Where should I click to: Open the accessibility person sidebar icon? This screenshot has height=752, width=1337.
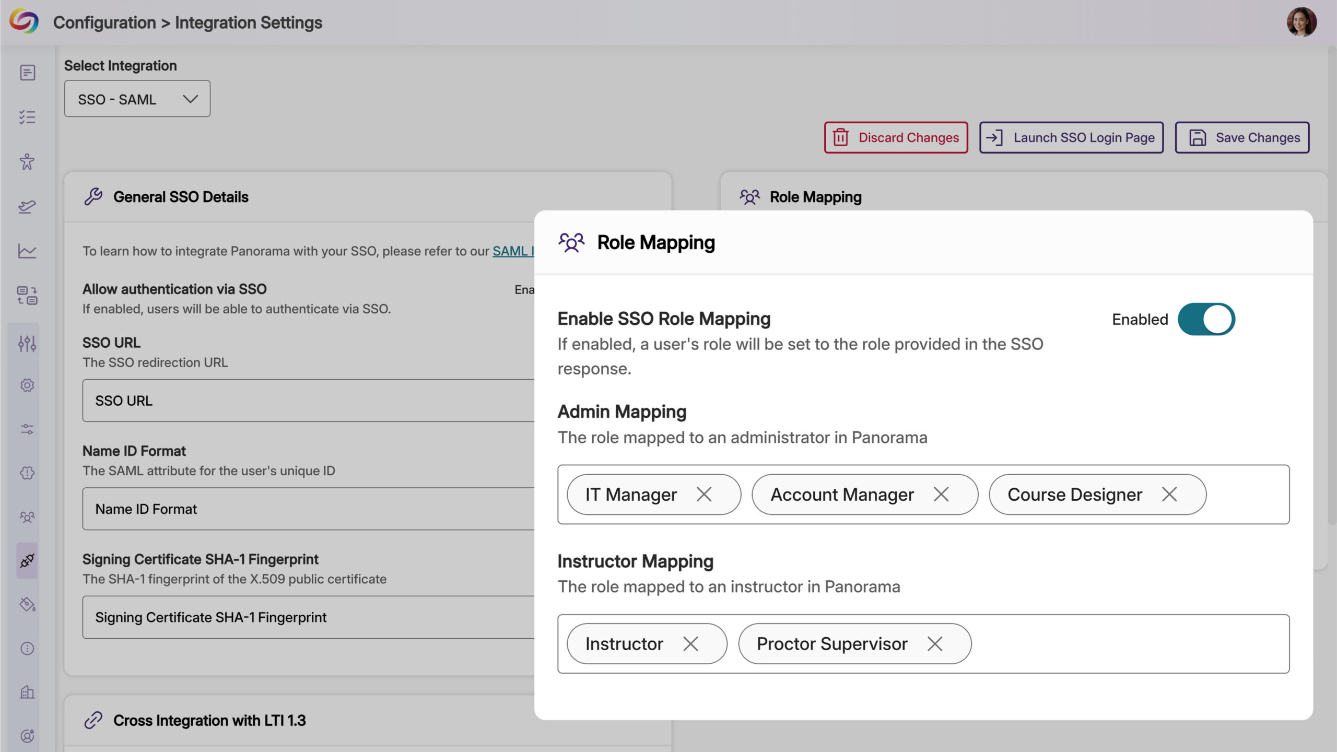27,161
